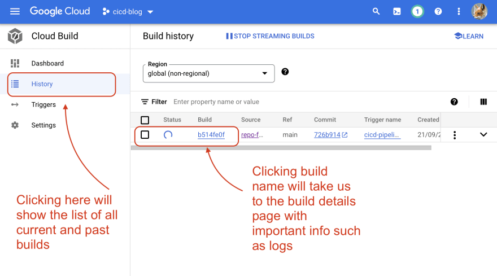Toggle the select-all header checkbox
This screenshot has height=276, width=497.
pos(145,120)
